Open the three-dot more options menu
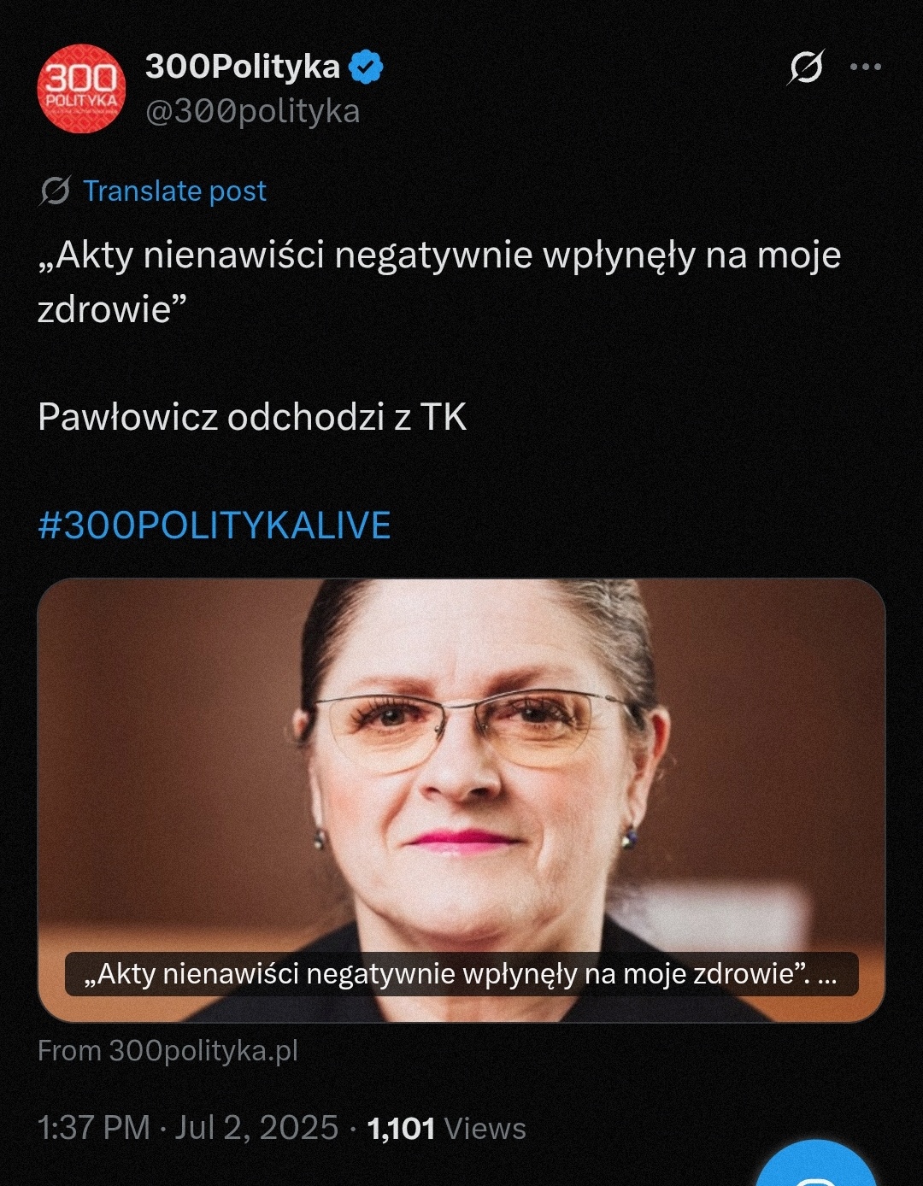Screen dimensions: 923x1186 coord(866,67)
